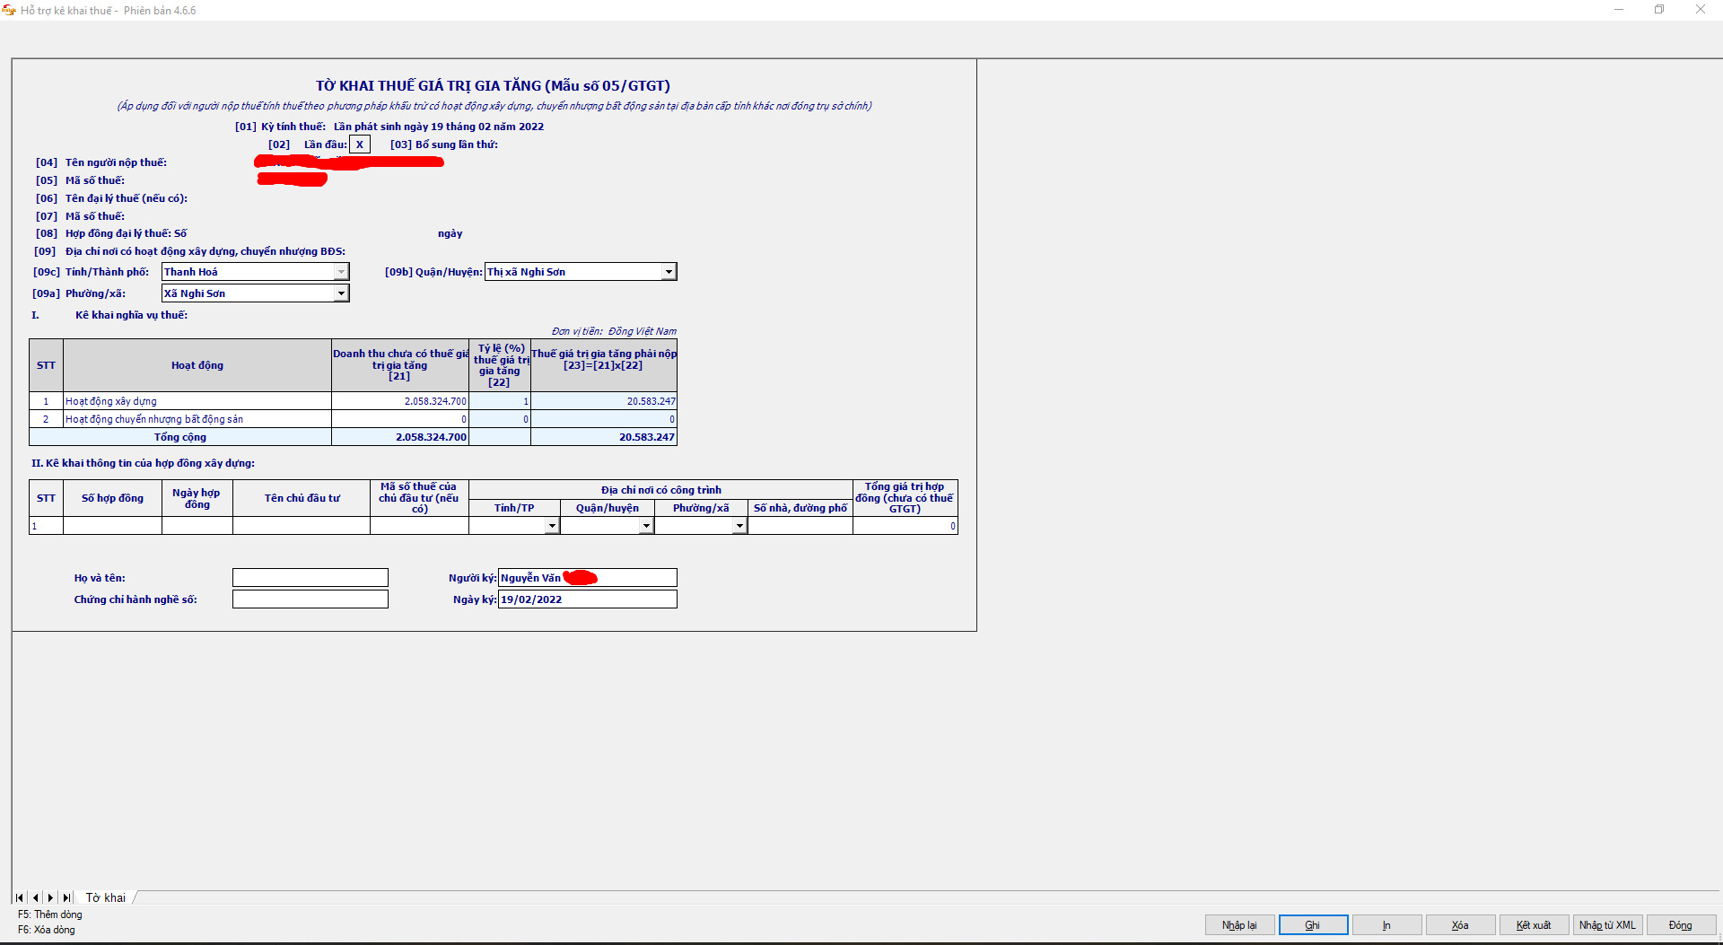The height and width of the screenshot is (945, 1723).
Task: Click the next sheet arrow
Action: tap(50, 897)
